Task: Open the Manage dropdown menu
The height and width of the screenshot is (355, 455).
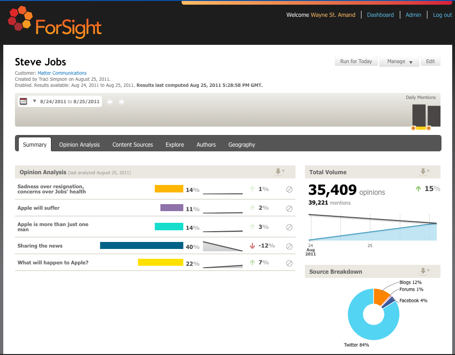Action: (399, 62)
